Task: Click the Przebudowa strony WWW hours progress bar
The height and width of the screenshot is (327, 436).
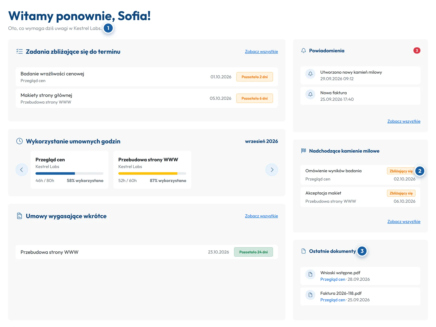Action: coord(152,173)
